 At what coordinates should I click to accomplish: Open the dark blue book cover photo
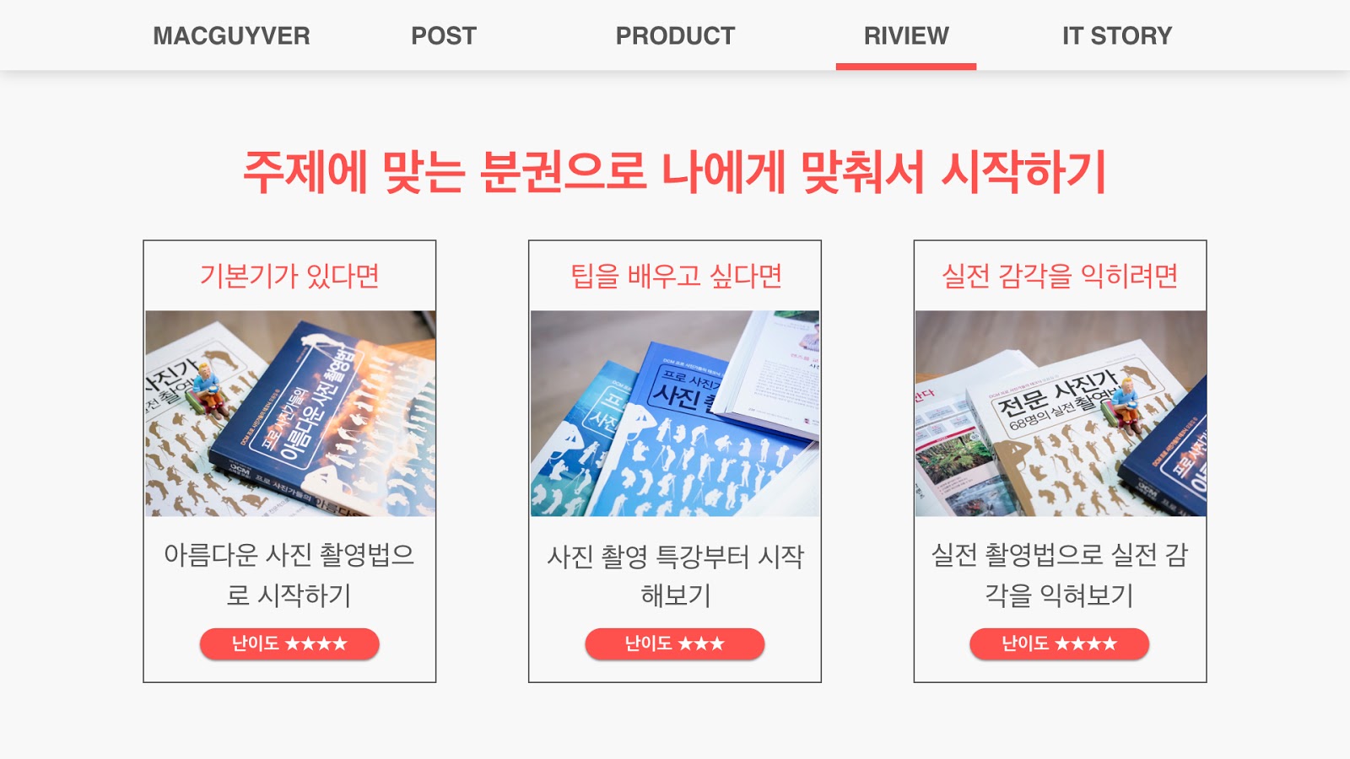[x=290, y=413]
